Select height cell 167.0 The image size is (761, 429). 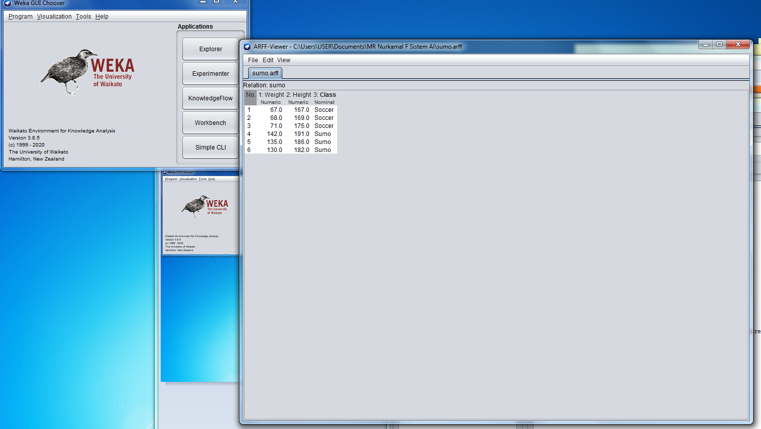(298, 110)
